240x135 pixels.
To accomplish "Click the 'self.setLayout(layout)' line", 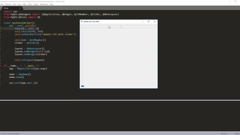I will point(30,60).
